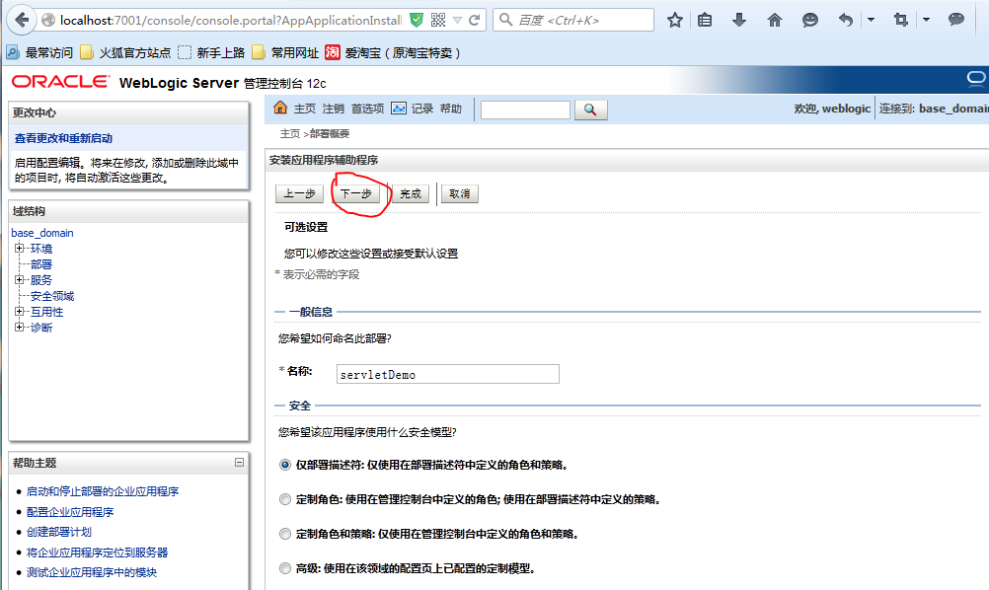The image size is (989, 590).
Task: Select 定制角色 security model radio
Action: click(x=285, y=499)
